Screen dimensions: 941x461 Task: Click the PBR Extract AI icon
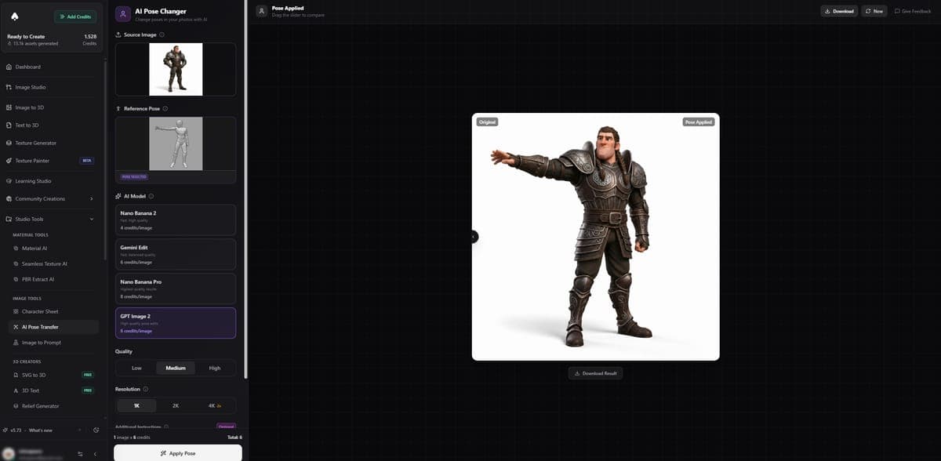[16, 279]
